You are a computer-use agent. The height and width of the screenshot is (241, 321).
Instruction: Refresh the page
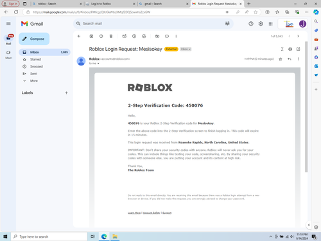coord(16,12)
